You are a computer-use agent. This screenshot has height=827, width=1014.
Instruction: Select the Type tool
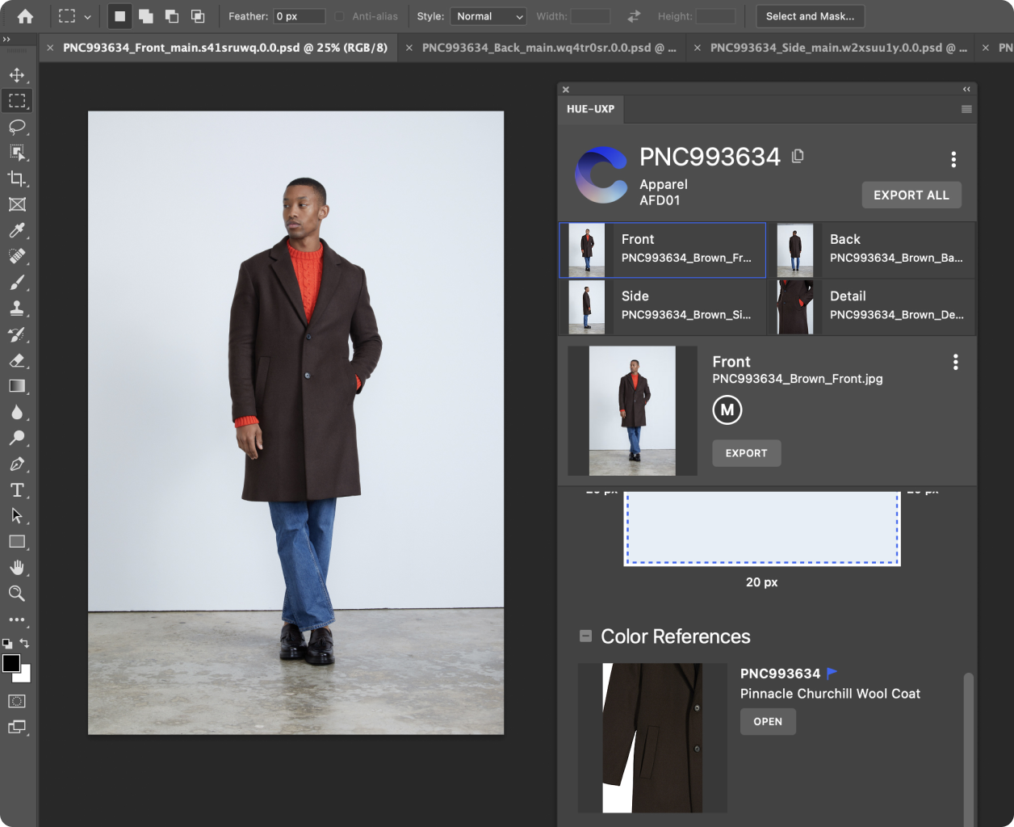coord(17,490)
